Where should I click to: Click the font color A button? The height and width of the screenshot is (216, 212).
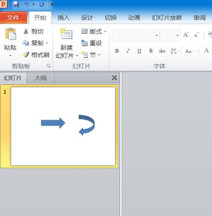click(x=206, y=51)
